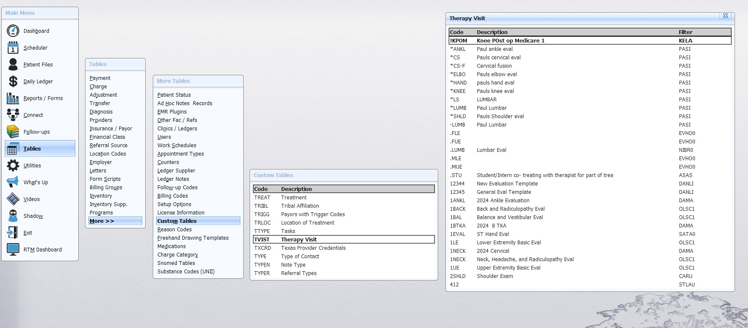Select Substance Codes (UNII) entry
The image size is (748, 328).
click(x=186, y=272)
